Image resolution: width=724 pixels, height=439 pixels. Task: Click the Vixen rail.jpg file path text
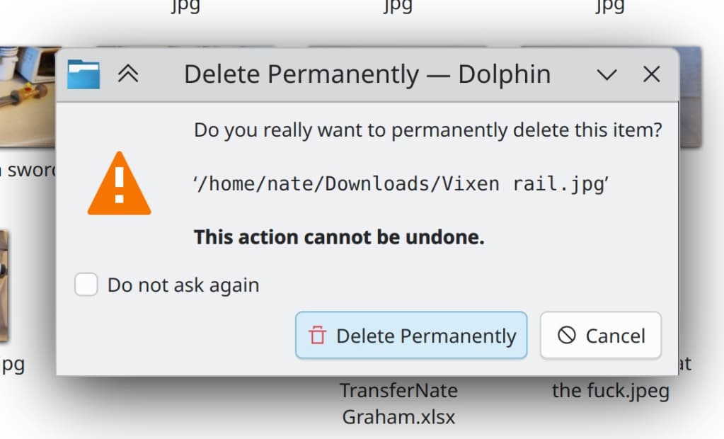401,184
